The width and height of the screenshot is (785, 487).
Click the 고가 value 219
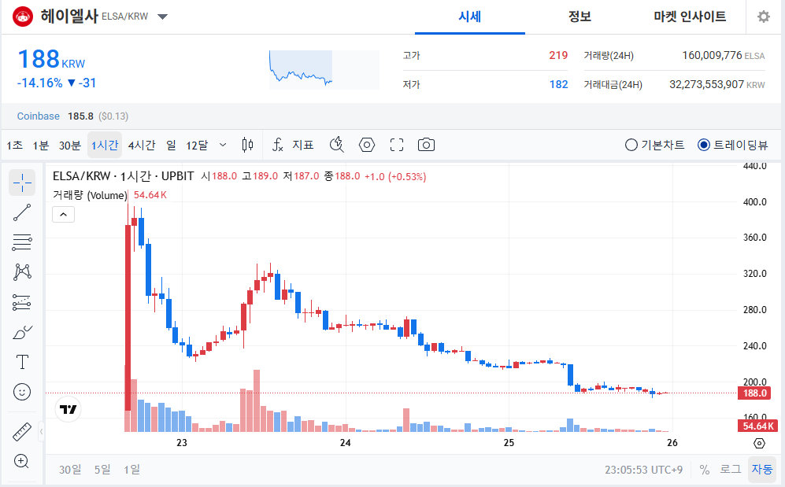pos(558,55)
